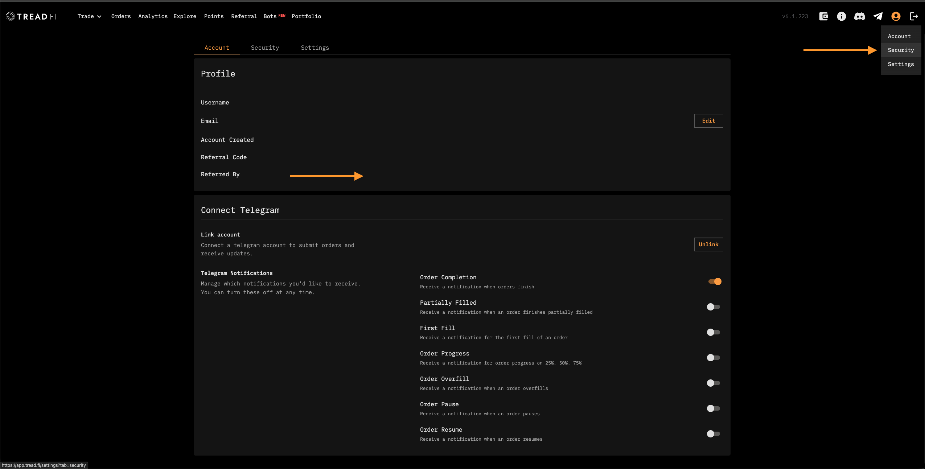
Task: Switch to the Security tab
Action: 265,48
